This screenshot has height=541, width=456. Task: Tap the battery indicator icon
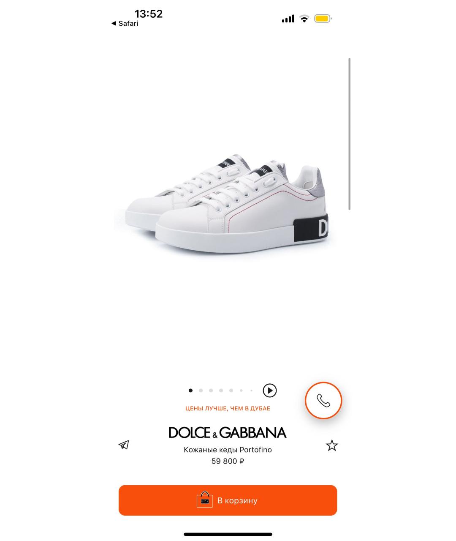point(323,19)
